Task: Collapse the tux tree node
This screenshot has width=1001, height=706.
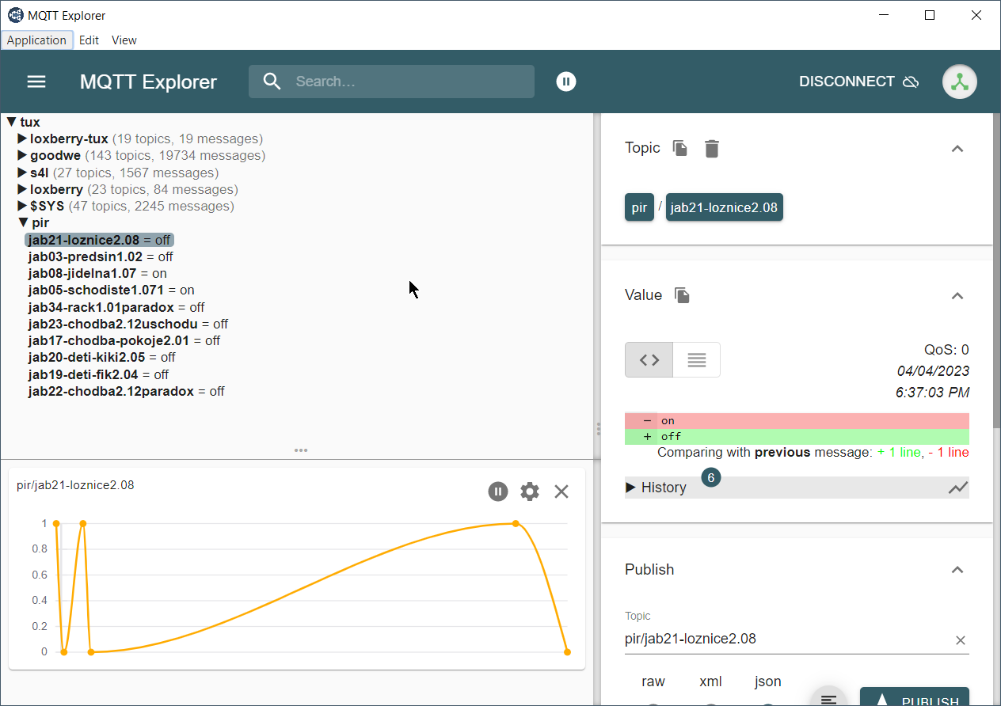Action: [11, 122]
